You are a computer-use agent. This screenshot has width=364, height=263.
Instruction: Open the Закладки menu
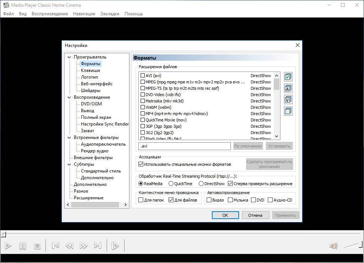[110, 14]
